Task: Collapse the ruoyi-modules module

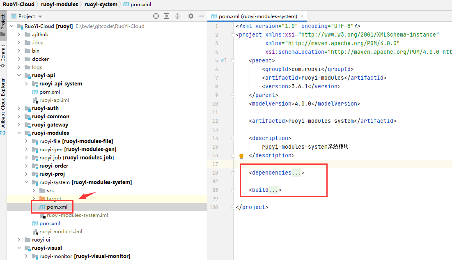Action: [19, 133]
